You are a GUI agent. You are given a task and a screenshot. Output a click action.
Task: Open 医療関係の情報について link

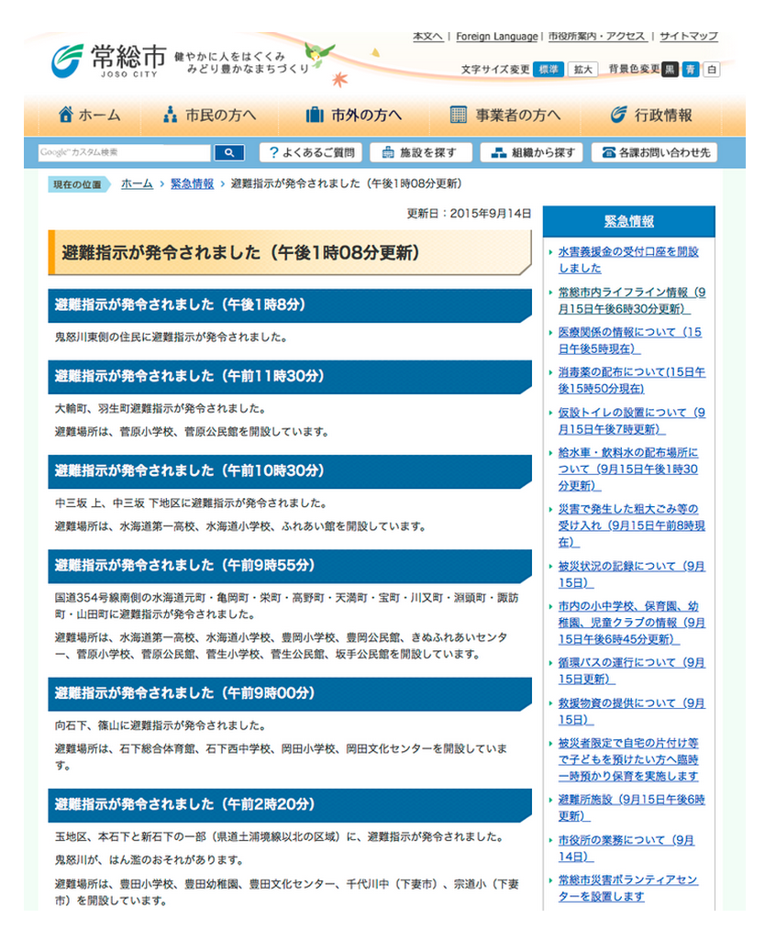click(630, 340)
